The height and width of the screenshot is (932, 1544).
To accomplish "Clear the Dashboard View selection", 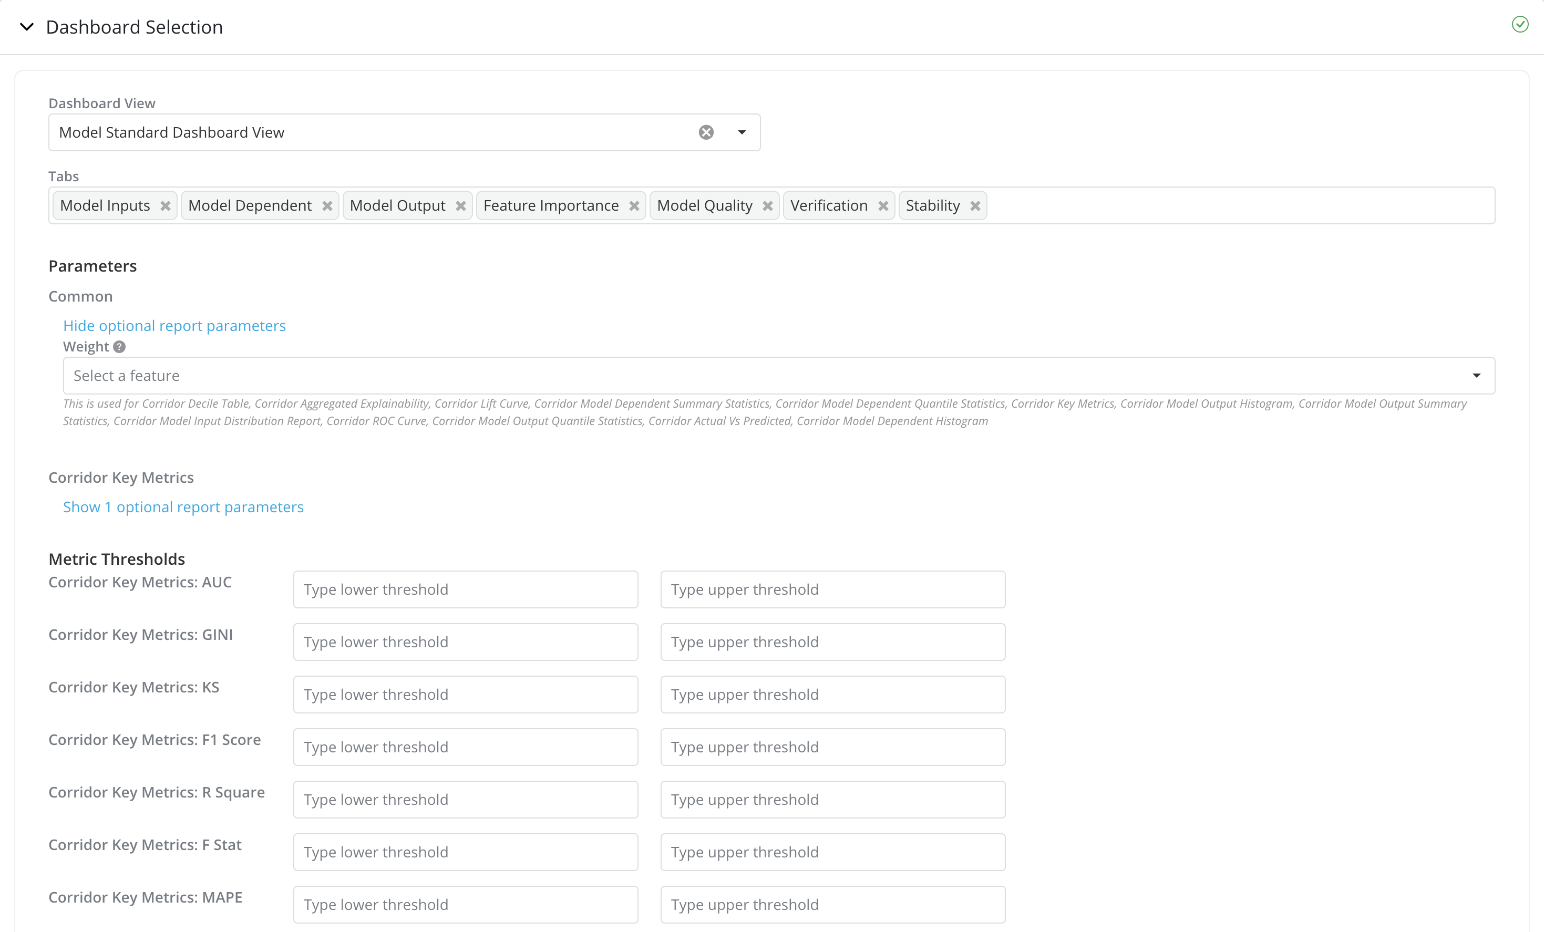I will 706,132.
